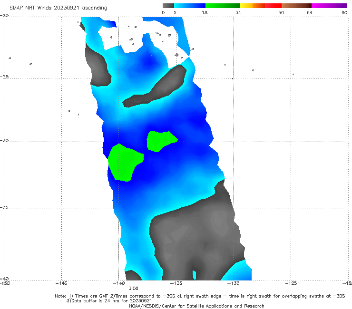Click the blue 5-18 segment of the color bar
This screenshot has height=309, width=352.
[x=190, y=6]
